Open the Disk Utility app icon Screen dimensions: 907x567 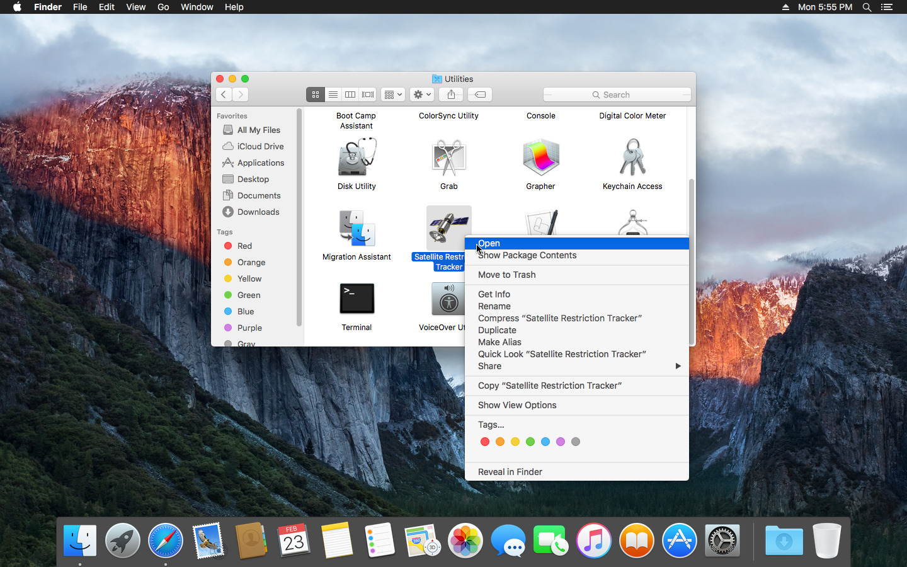tap(357, 157)
